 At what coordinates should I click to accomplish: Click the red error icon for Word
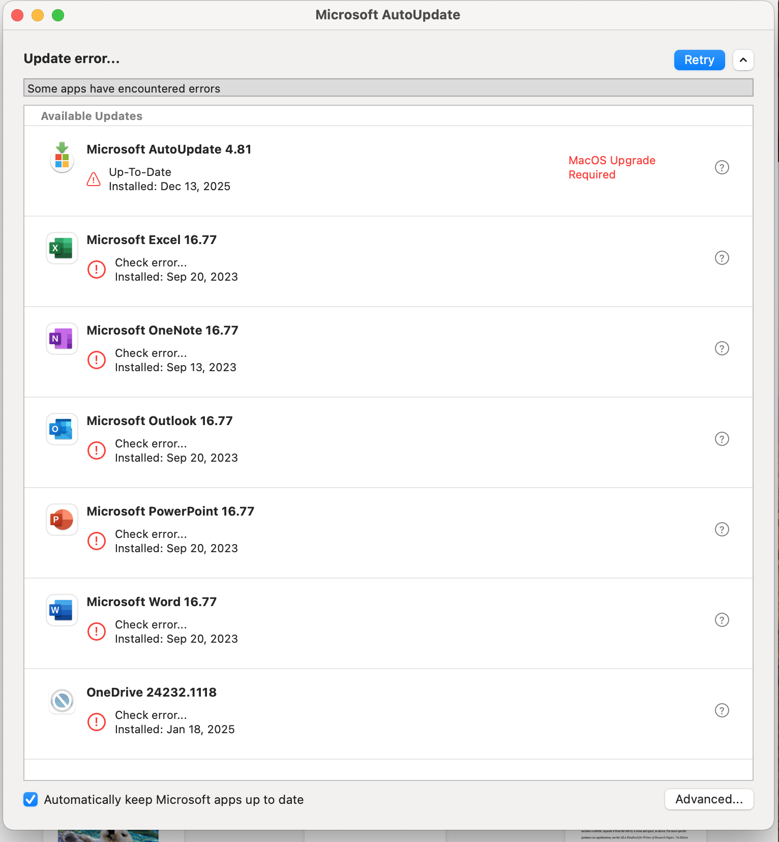point(97,631)
